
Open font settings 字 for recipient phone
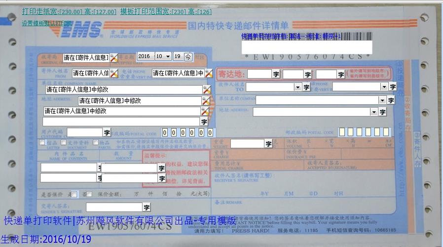tap(392, 86)
